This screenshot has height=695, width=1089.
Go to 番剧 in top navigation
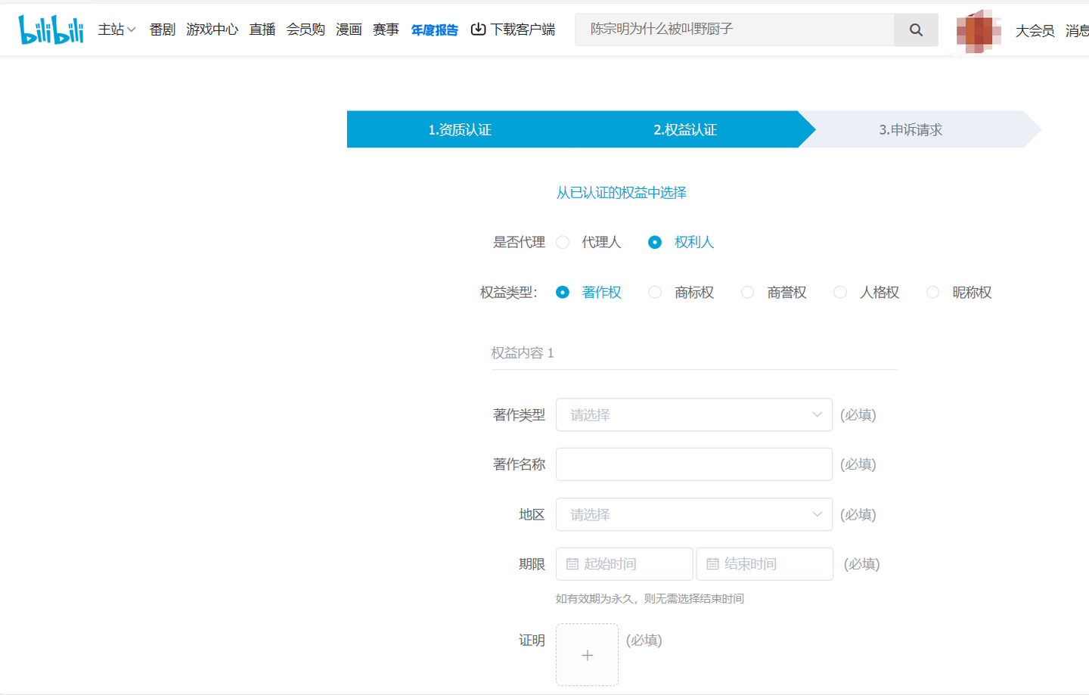163,29
